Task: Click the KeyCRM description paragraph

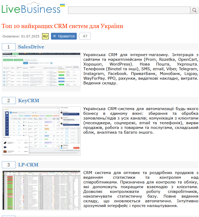Action: pos(141,120)
